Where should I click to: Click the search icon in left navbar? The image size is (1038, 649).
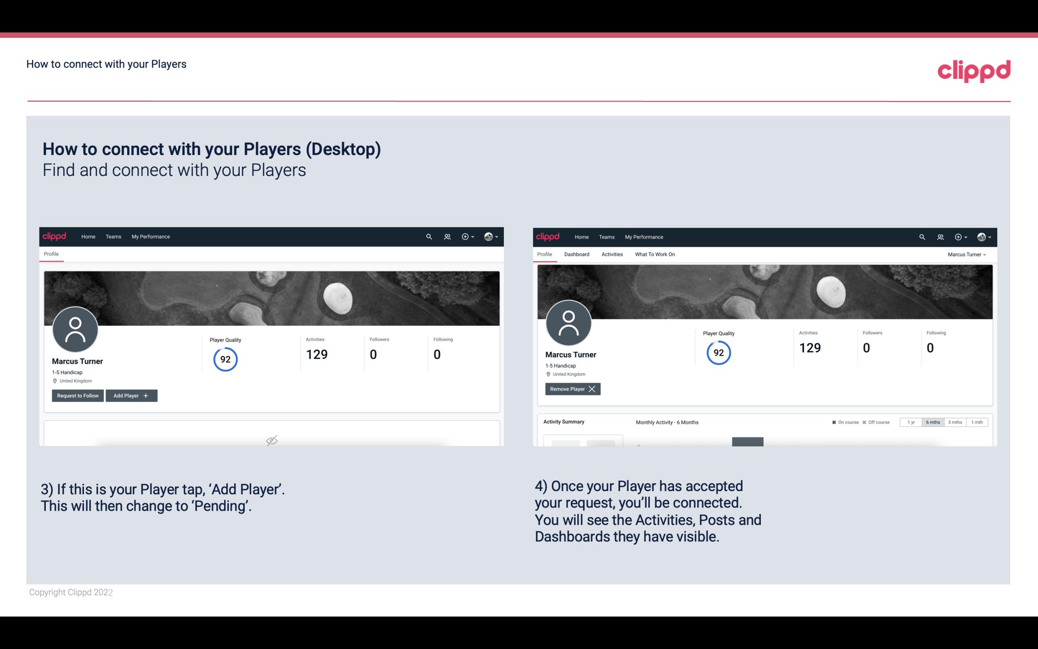pyautogui.click(x=428, y=236)
